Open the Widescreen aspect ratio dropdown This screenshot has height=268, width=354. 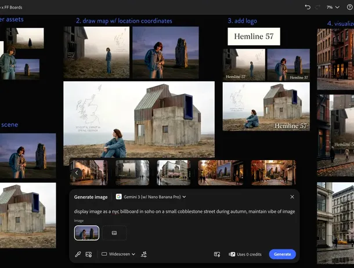pos(118,254)
